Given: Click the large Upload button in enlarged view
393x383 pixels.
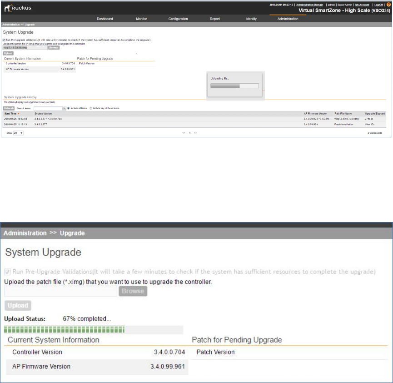Looking at the screenshot, I should pos(18,306).
